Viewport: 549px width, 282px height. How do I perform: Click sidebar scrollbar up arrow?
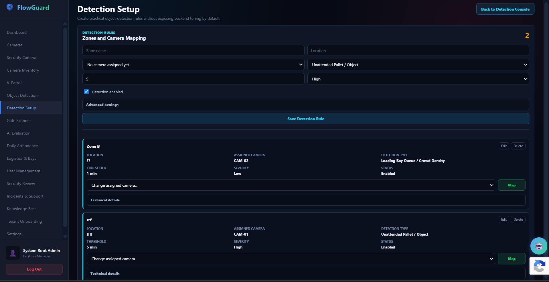point(65,23)
